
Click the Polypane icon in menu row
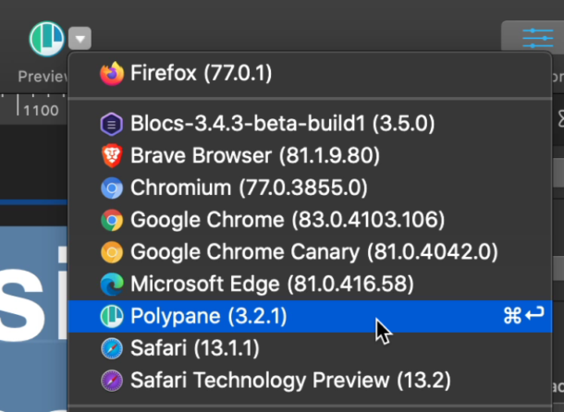112,316
